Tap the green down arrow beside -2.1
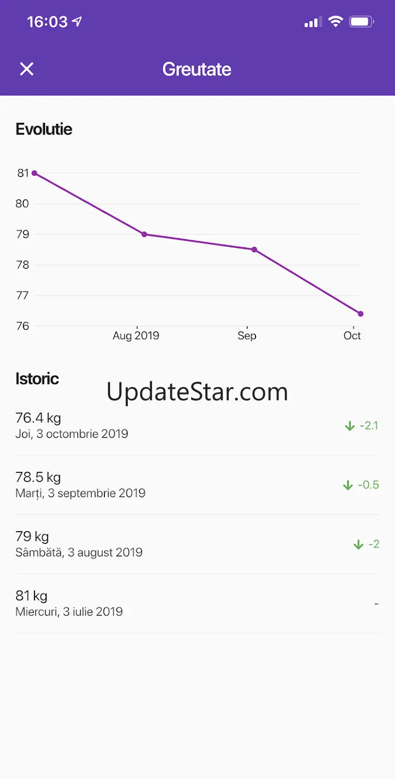The width and height of the screenshot is (395, 779). click(350, 426)
